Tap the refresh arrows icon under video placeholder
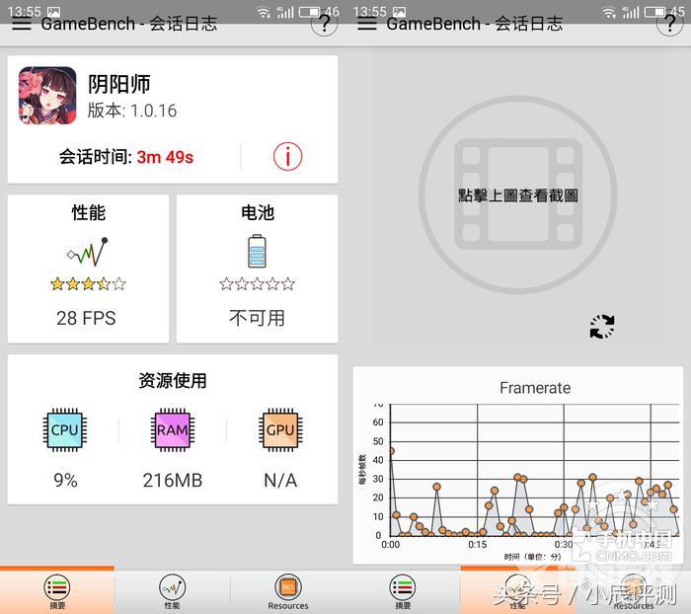The height and width of the screenshot is (614, 691). click(602, 327)
